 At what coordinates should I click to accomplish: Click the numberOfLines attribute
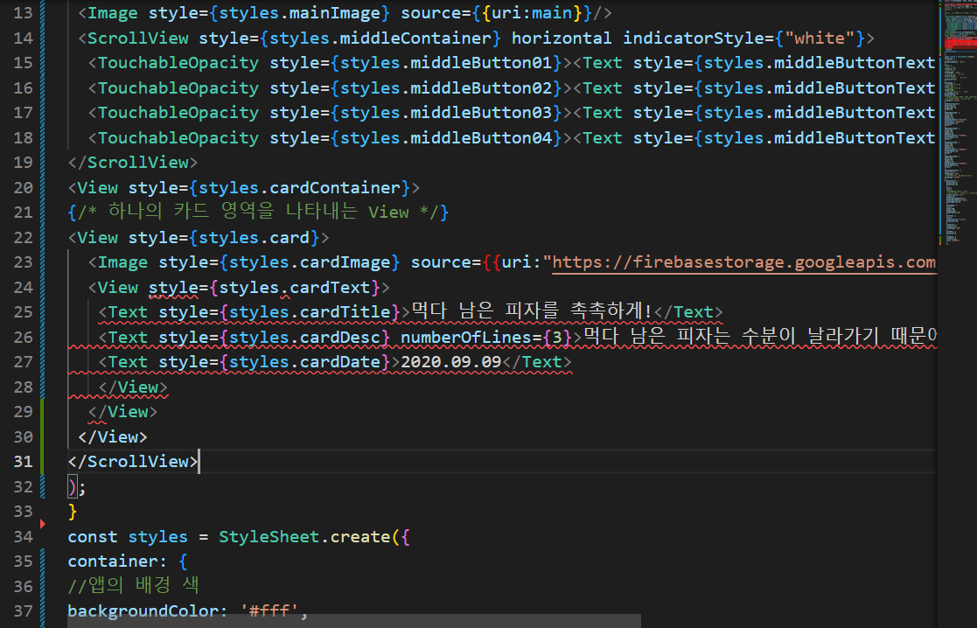[x=466, y=337]
